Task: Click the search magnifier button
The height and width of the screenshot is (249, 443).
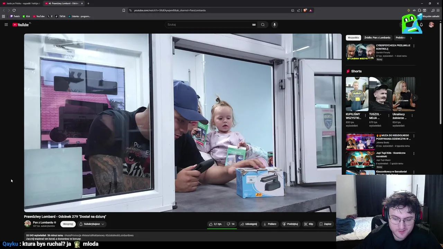Action: click(263, 25)
